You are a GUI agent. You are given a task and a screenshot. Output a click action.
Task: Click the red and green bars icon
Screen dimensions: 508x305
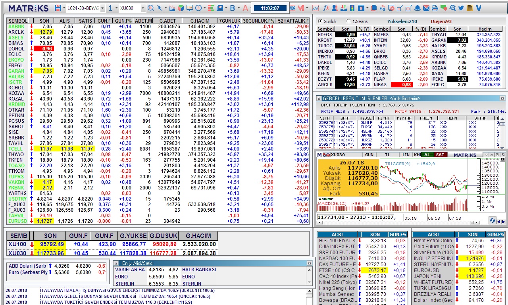211,8
